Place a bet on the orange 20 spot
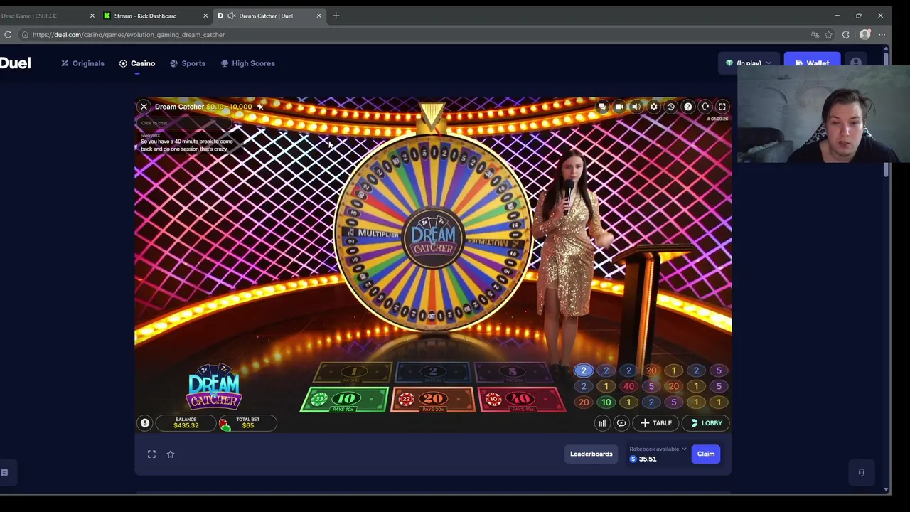The width and height of the screenshot is (910, 512). point(433,400)
